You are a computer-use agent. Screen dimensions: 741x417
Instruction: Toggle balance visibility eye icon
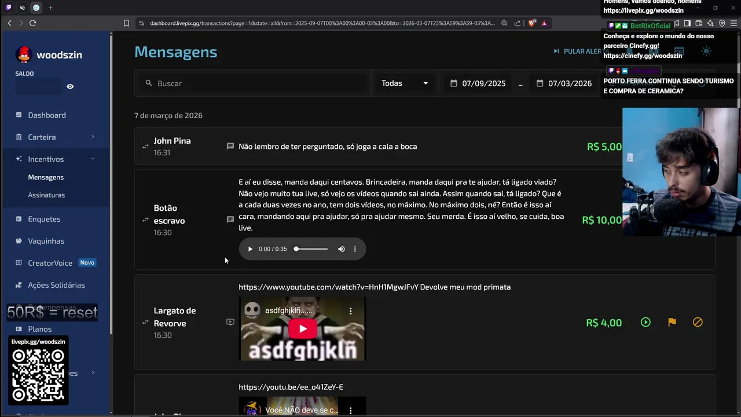pyautogui.click(x=70, y=86)
